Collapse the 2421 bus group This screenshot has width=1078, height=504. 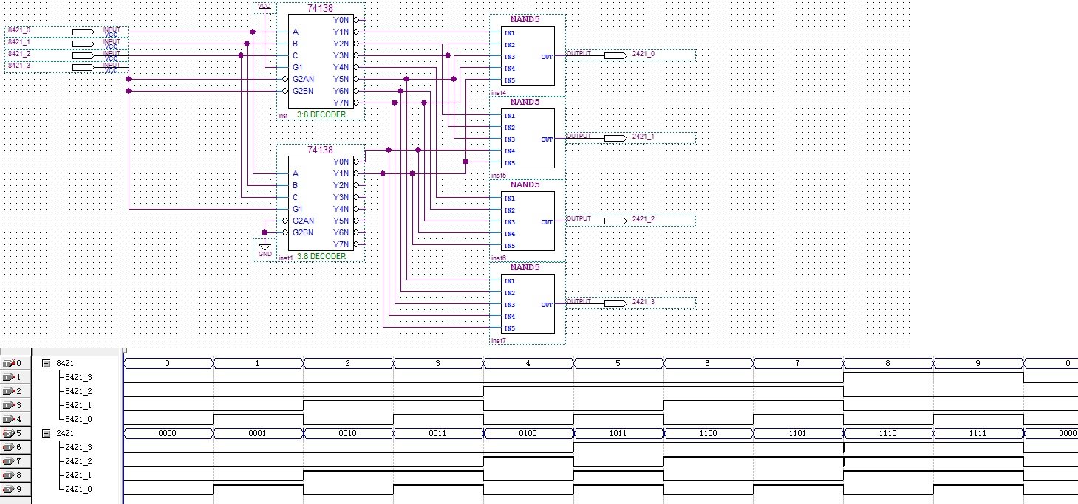pyautogui.click(x=47, y=433)
